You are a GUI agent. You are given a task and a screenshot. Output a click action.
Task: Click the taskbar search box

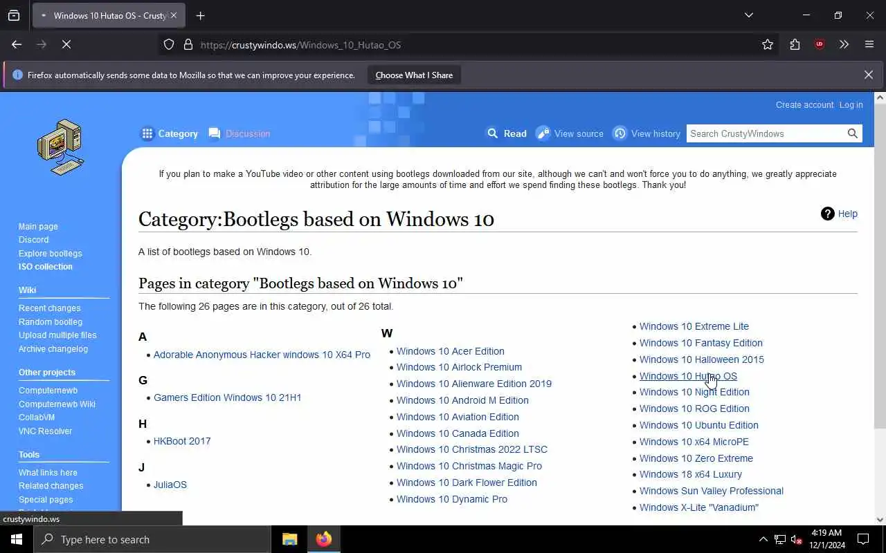[152, 539]
